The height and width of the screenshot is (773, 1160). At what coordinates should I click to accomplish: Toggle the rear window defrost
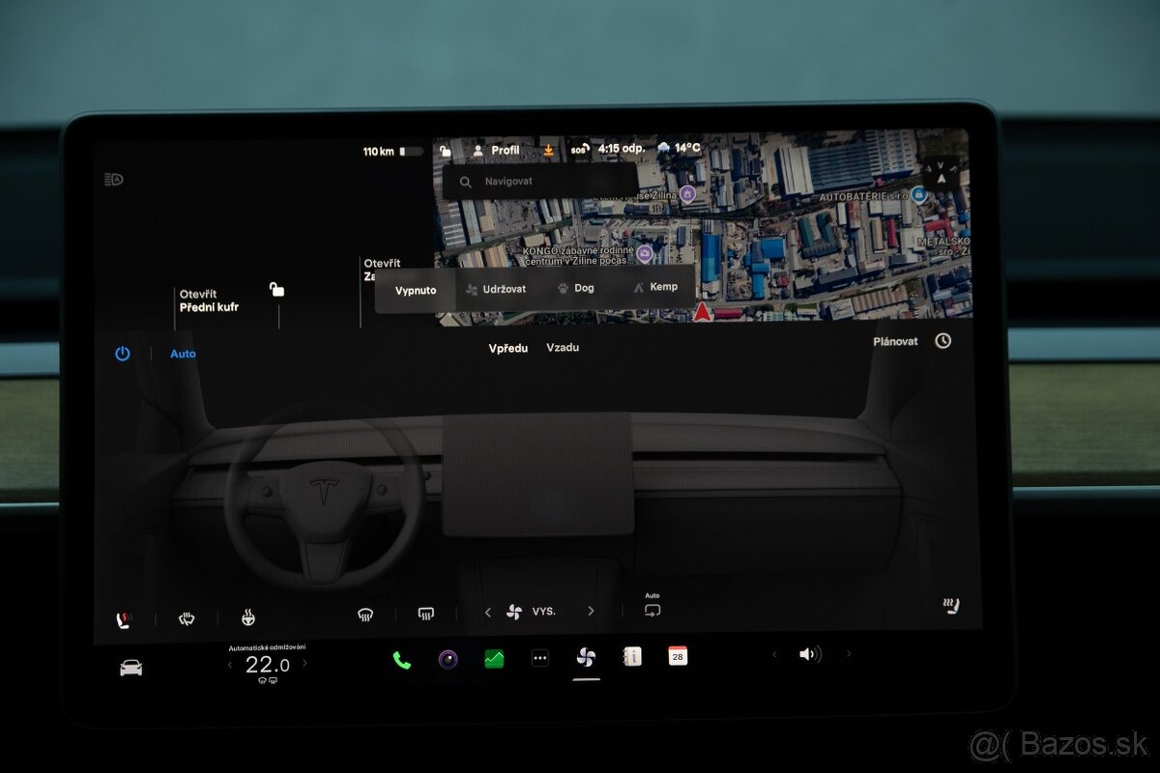pos(425,613)
